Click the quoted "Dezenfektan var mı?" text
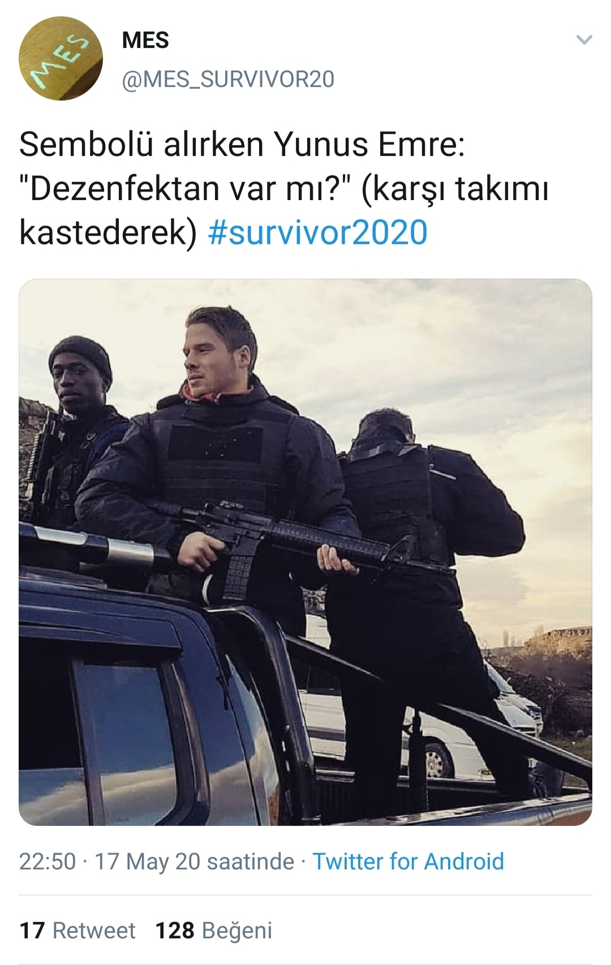Image resolution: width=611 pixels, height=965 pixels. point(186,188)
